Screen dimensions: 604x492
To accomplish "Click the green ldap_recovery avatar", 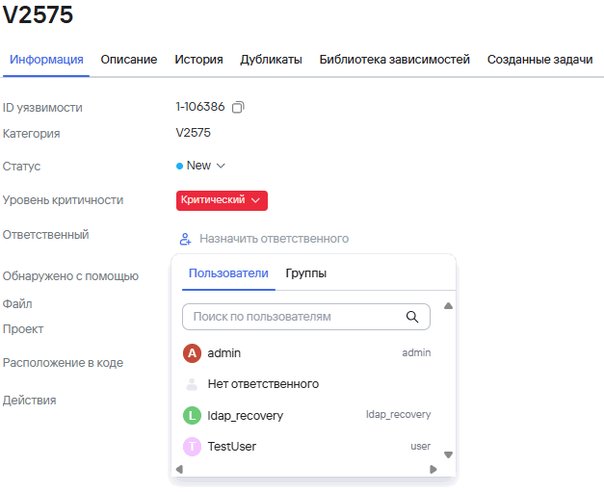I will pos(192,415).
